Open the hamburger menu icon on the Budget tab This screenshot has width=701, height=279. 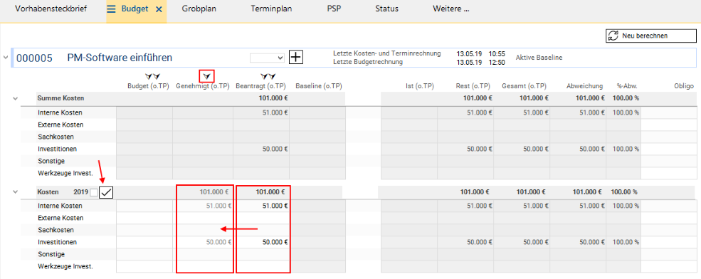pos(111,9)
